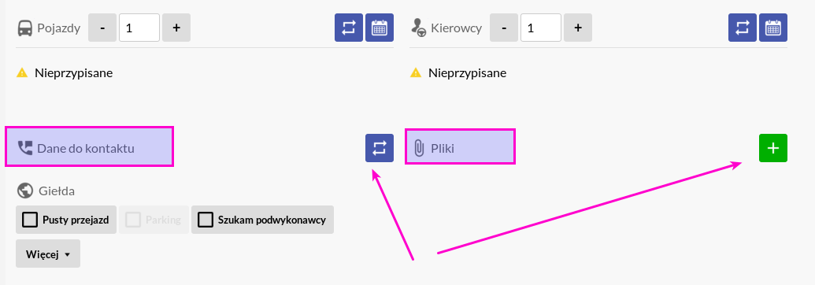Decrease Kierowcy count with minus button
The image size is (815, 285).
click(x=504, y=28)
